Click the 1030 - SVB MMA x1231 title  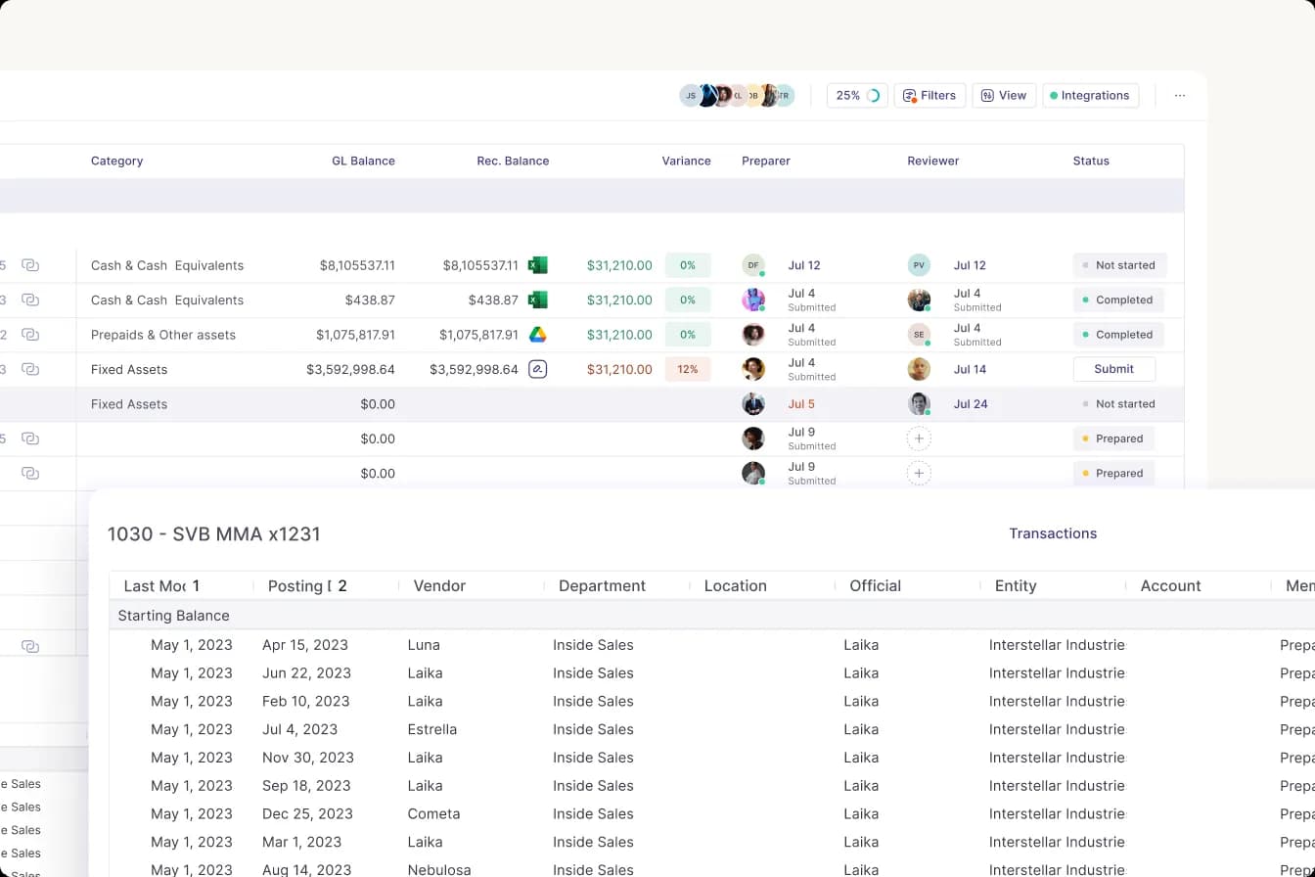(x=213, y=534)
